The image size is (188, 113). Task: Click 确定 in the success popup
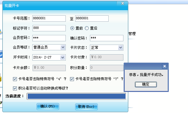[x=146, y=84]
